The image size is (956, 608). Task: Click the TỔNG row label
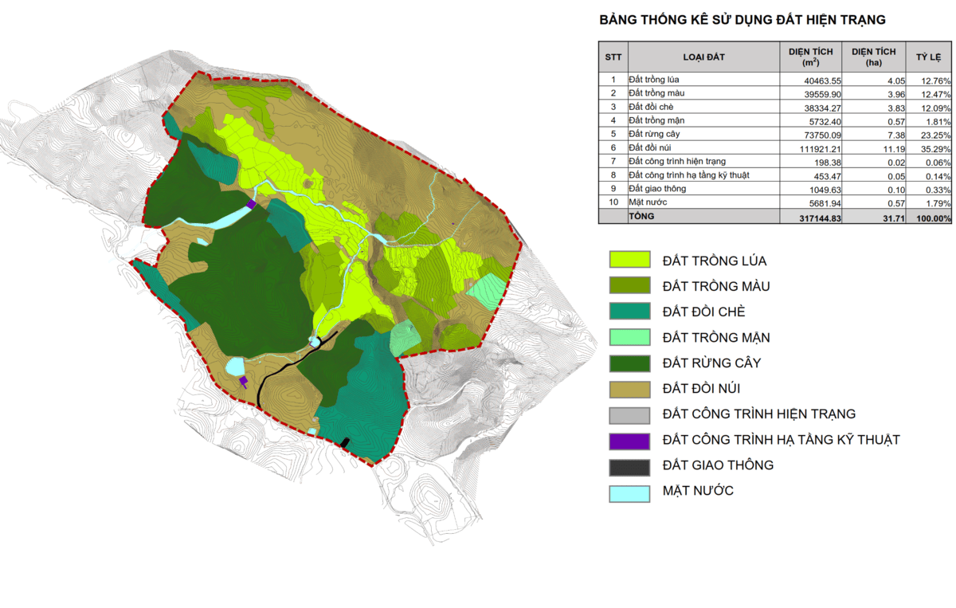[x=643, y=217]
